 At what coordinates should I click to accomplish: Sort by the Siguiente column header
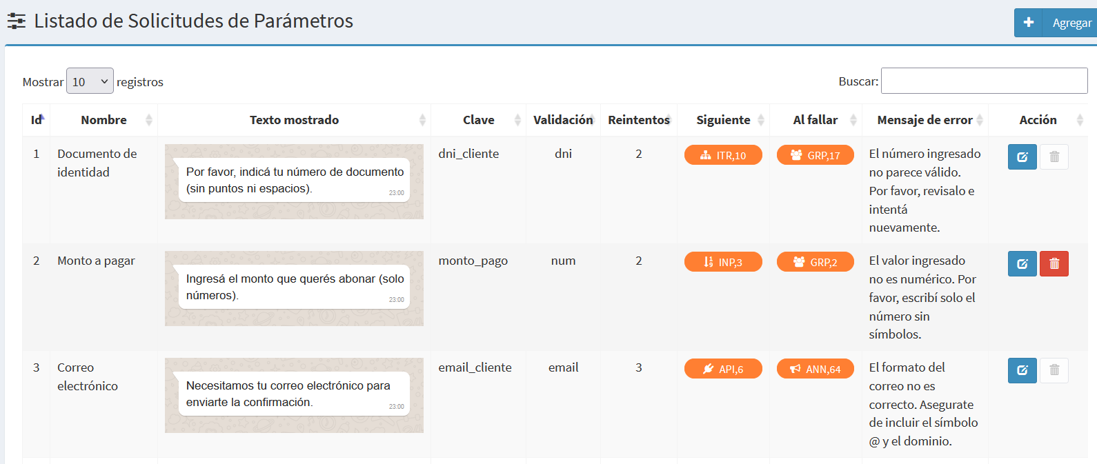(723, 120)
